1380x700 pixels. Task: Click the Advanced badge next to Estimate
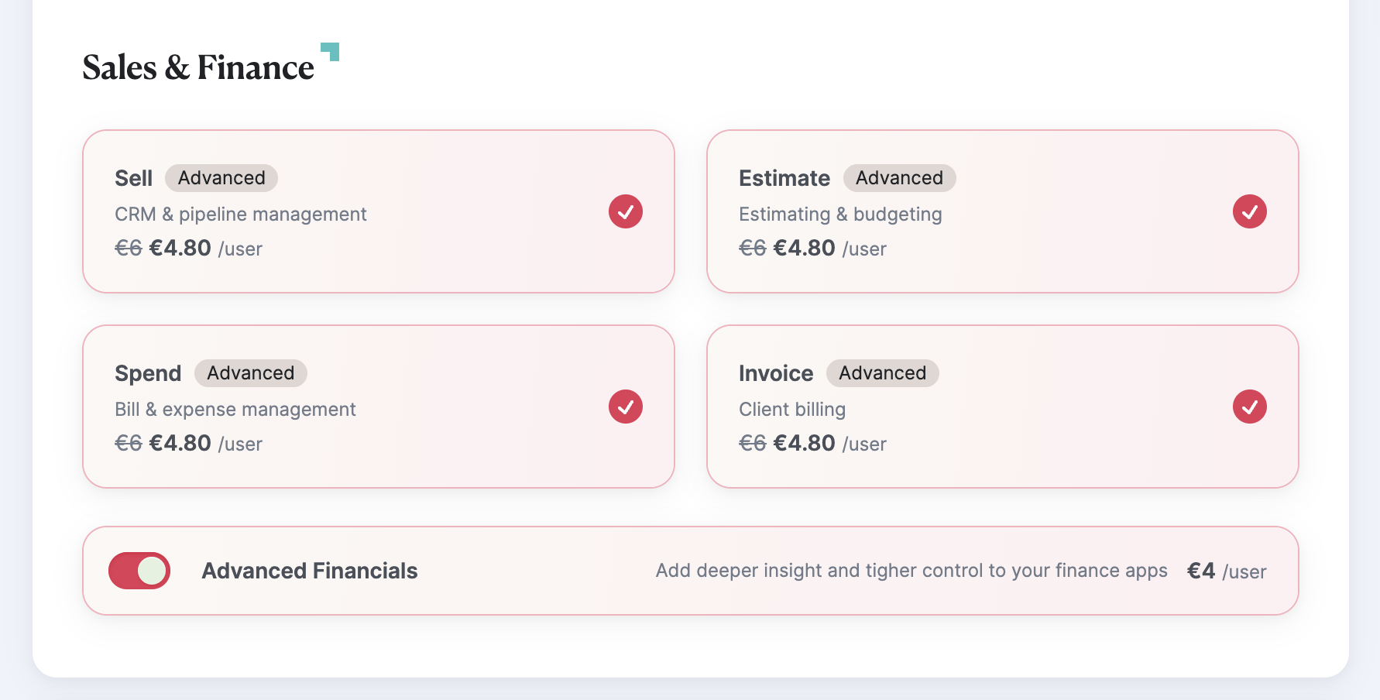(899, 178)
